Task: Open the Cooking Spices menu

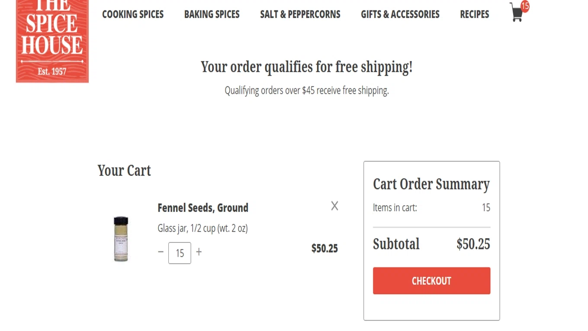Action: coord(133,14)
